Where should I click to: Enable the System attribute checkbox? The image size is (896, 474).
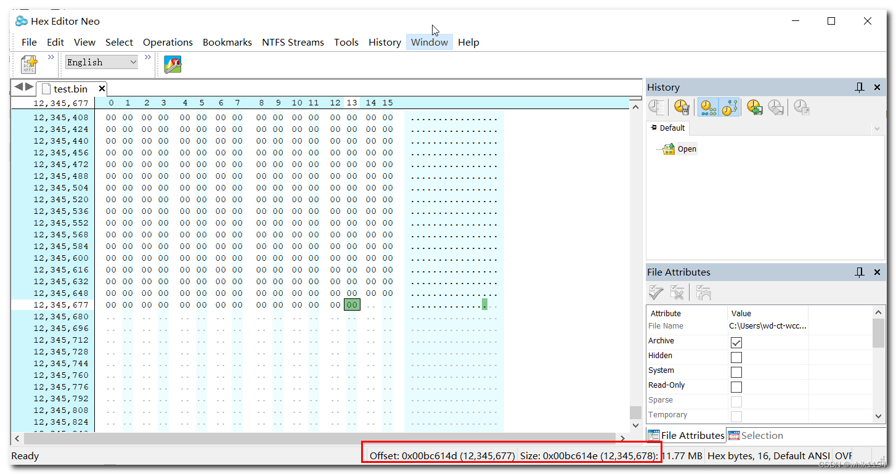point(736,372)
